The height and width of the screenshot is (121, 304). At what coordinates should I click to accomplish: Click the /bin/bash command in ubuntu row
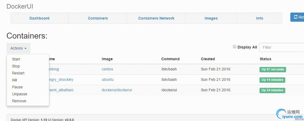pyautogui.click(x=169, y=80)
